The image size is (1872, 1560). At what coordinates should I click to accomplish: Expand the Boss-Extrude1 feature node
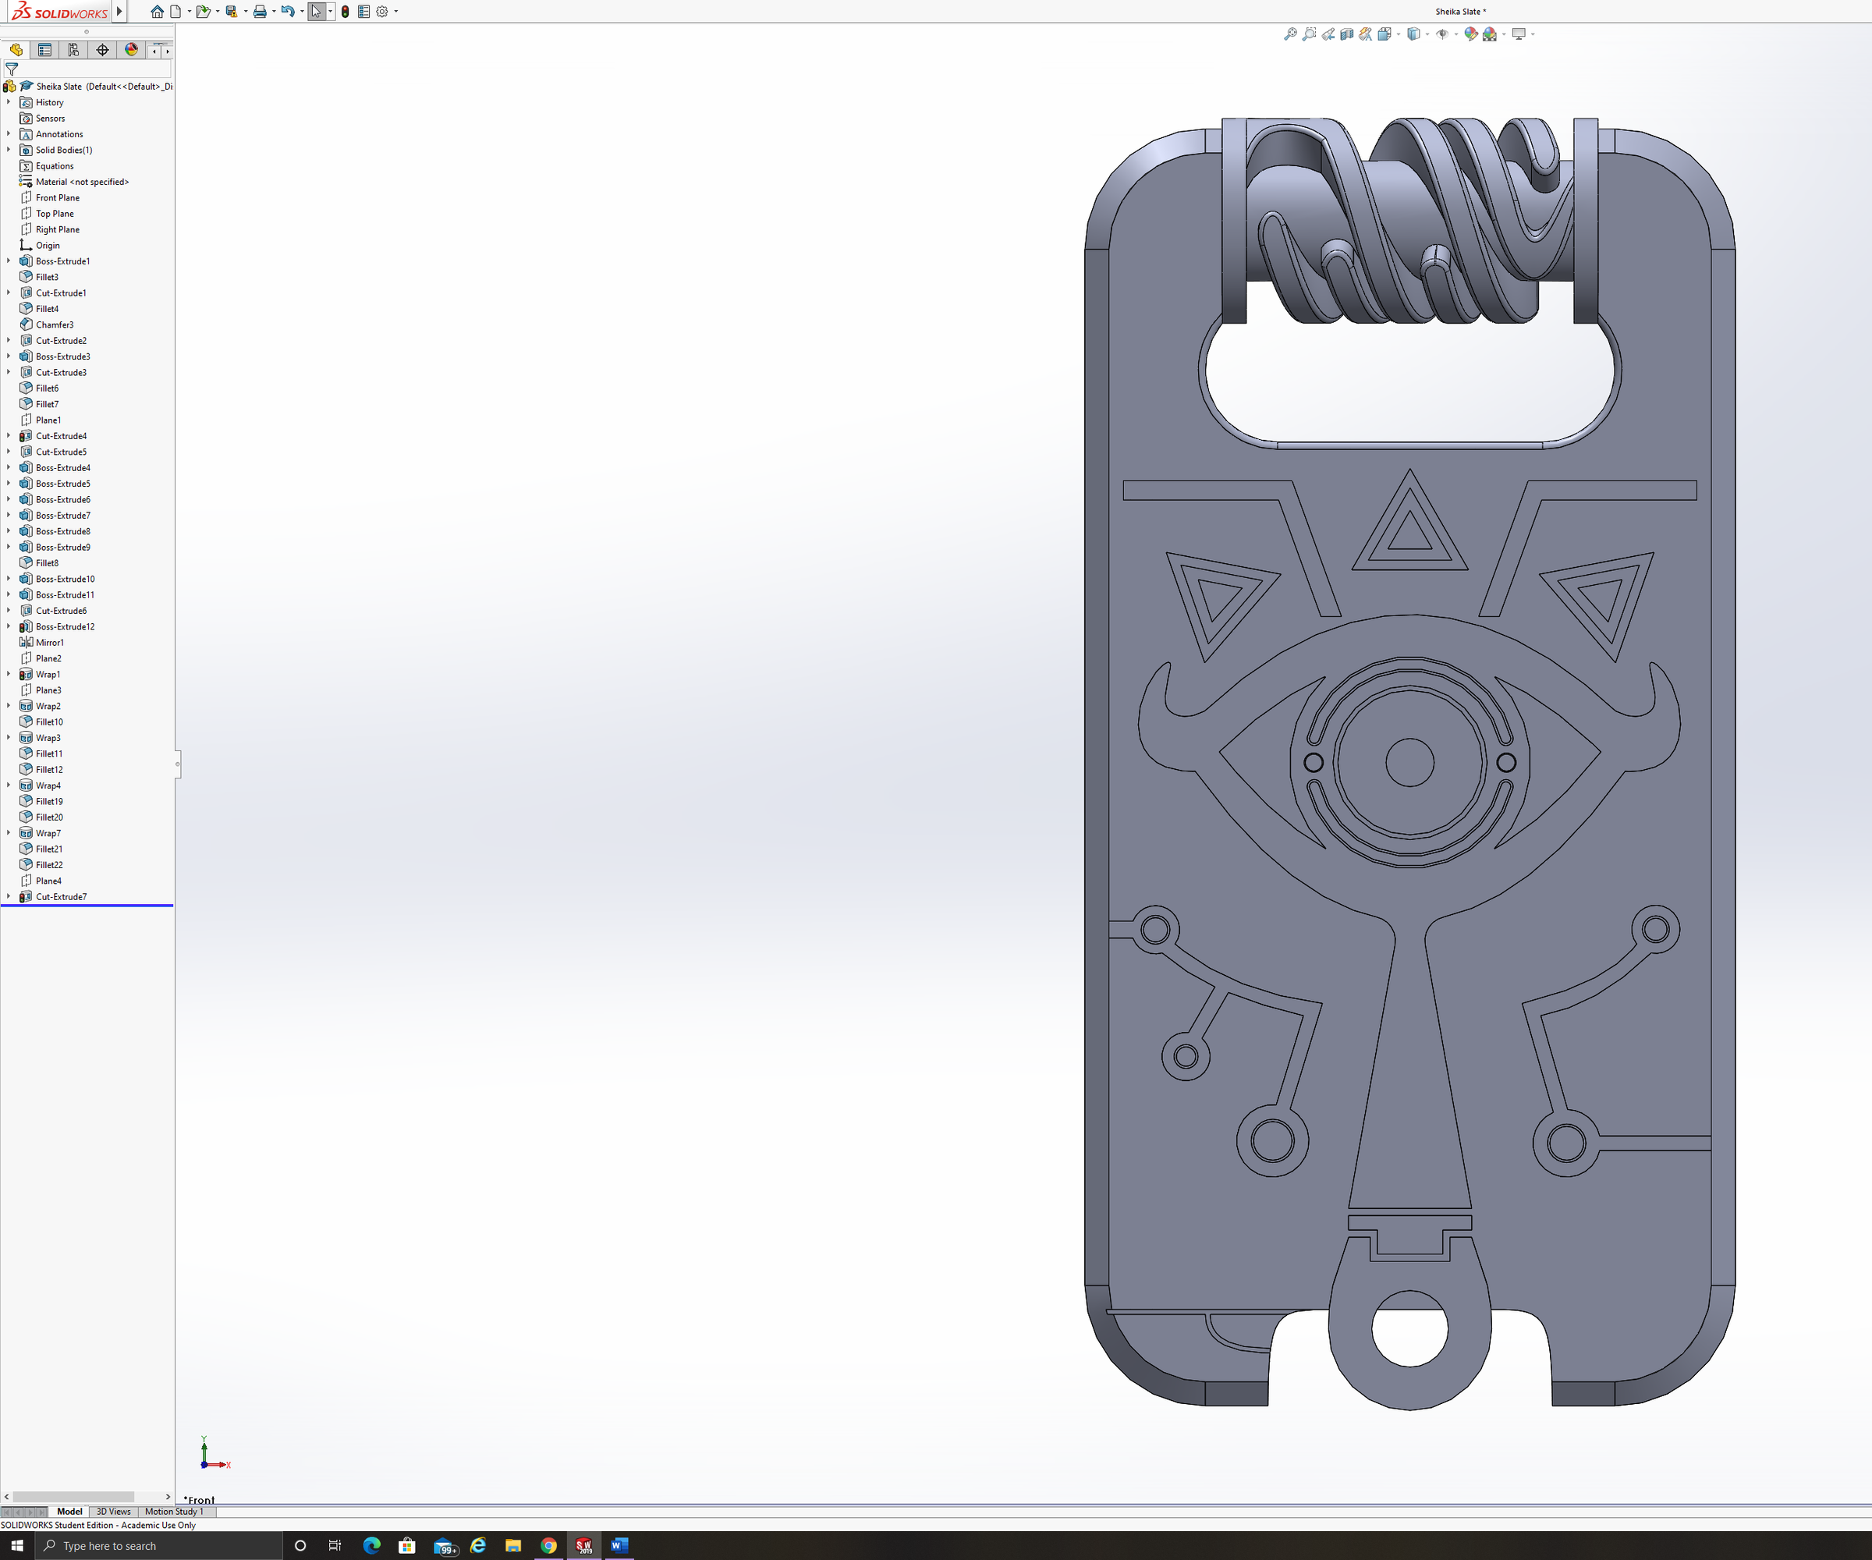(9, 261)
